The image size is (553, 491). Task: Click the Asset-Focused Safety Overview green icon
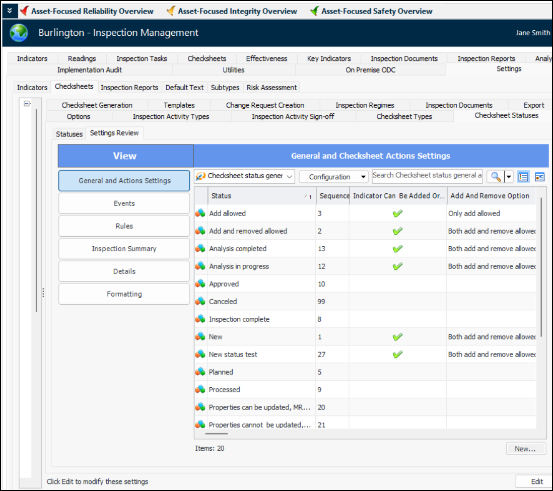click(314, 11)
